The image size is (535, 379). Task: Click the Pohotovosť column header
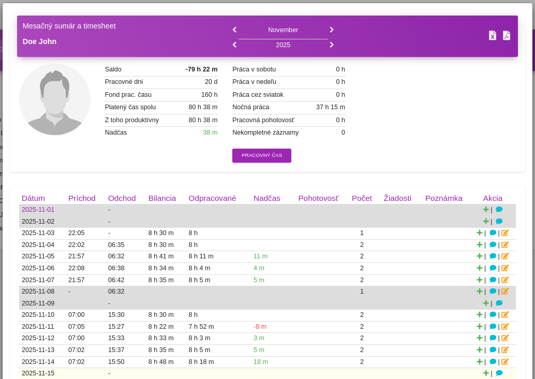tap(319, 198)
